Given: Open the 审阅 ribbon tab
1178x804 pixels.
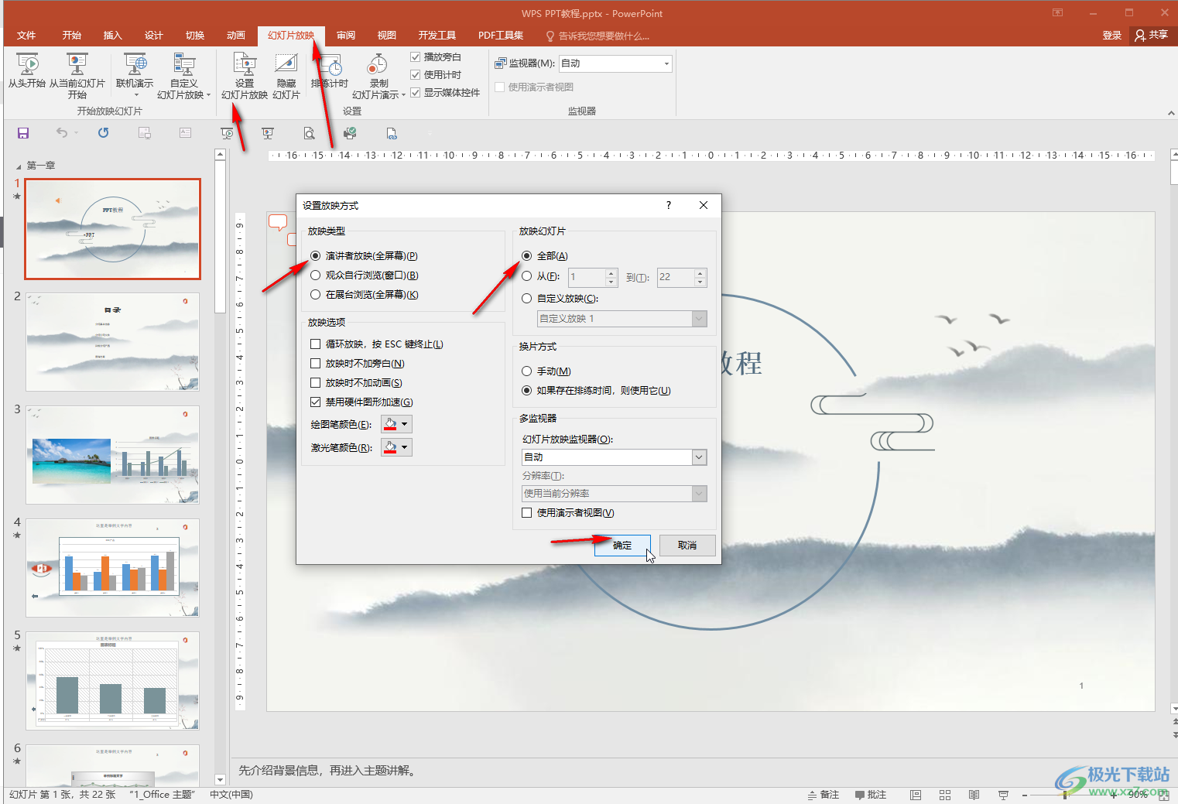Looking at the screenshot, I should pyautogui.click(x=346, y=36).
